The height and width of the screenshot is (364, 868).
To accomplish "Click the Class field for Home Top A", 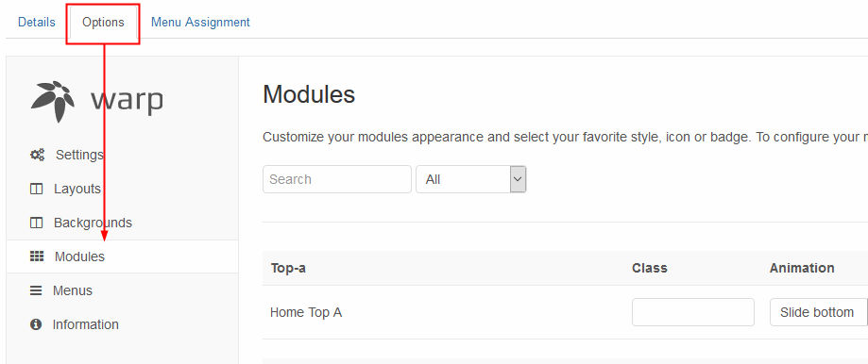I will pyautogui.click(x=693, y=312).
